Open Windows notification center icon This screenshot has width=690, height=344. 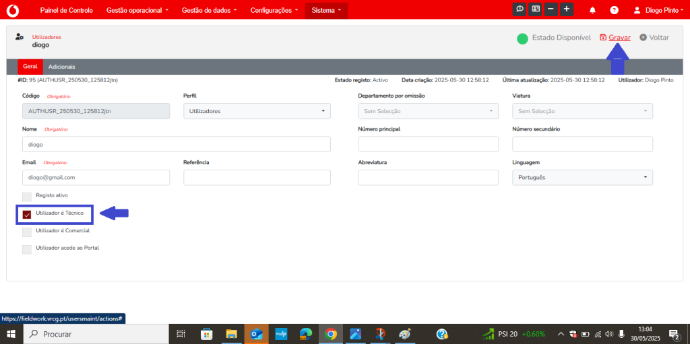click(673, 335)
